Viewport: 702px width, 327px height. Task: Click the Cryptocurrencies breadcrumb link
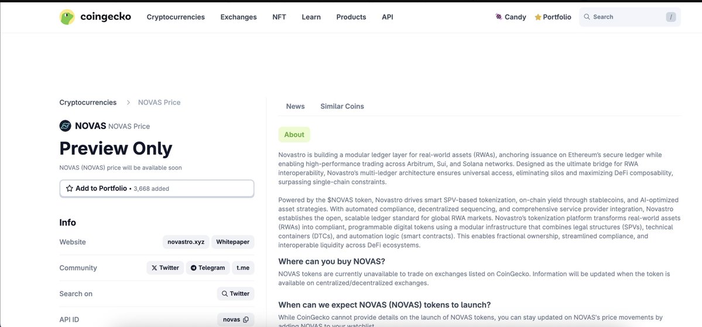[x=88, y=102]
